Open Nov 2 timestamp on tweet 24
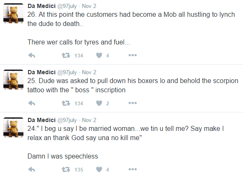This screenshot has height=177, width=243. [89, 120]
